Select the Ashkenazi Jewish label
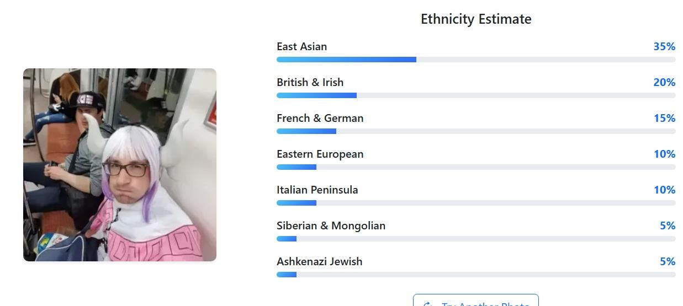The width and height of the screenshot is (683, 306). 320,261
